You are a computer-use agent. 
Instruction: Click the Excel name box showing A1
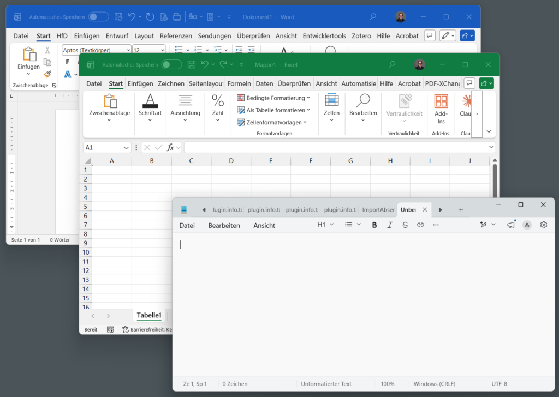(x=106, y=147)
